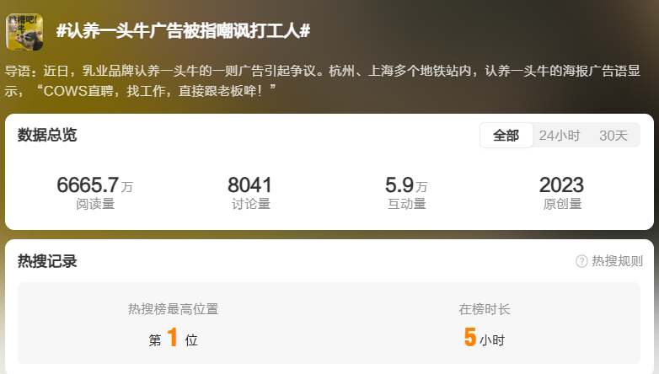Image resolution: width=659 pixels, height=374 pixels.
Task: Click the 在榜时长 5小时 value
Action: pyautogui.click(x=485, y=338)
